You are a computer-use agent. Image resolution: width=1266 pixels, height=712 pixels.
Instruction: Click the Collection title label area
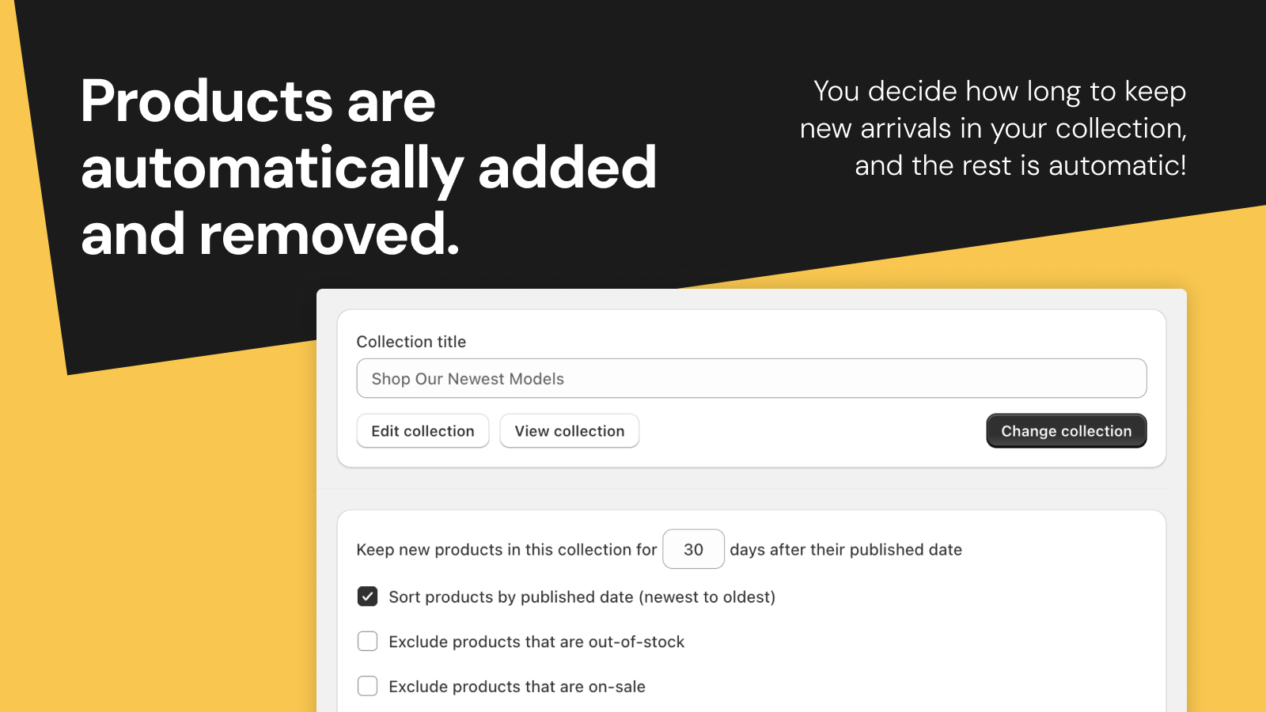click(411, 342)
